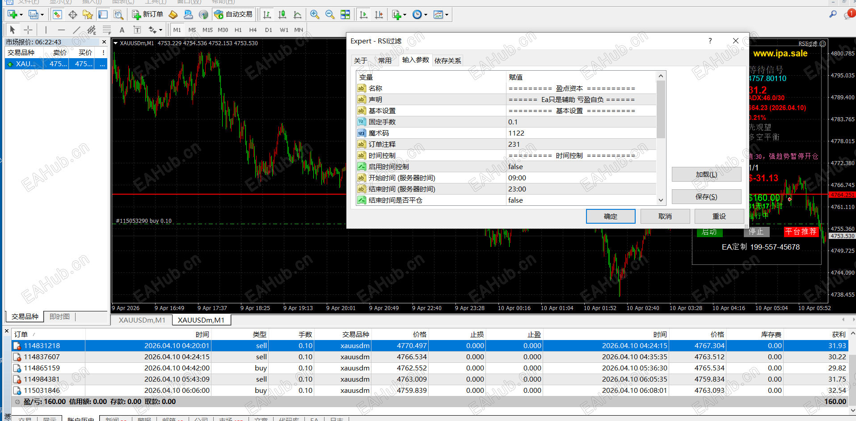856x421 pixels.
Task: Zoom in on the chart
Action: click(x=315, y=14)
